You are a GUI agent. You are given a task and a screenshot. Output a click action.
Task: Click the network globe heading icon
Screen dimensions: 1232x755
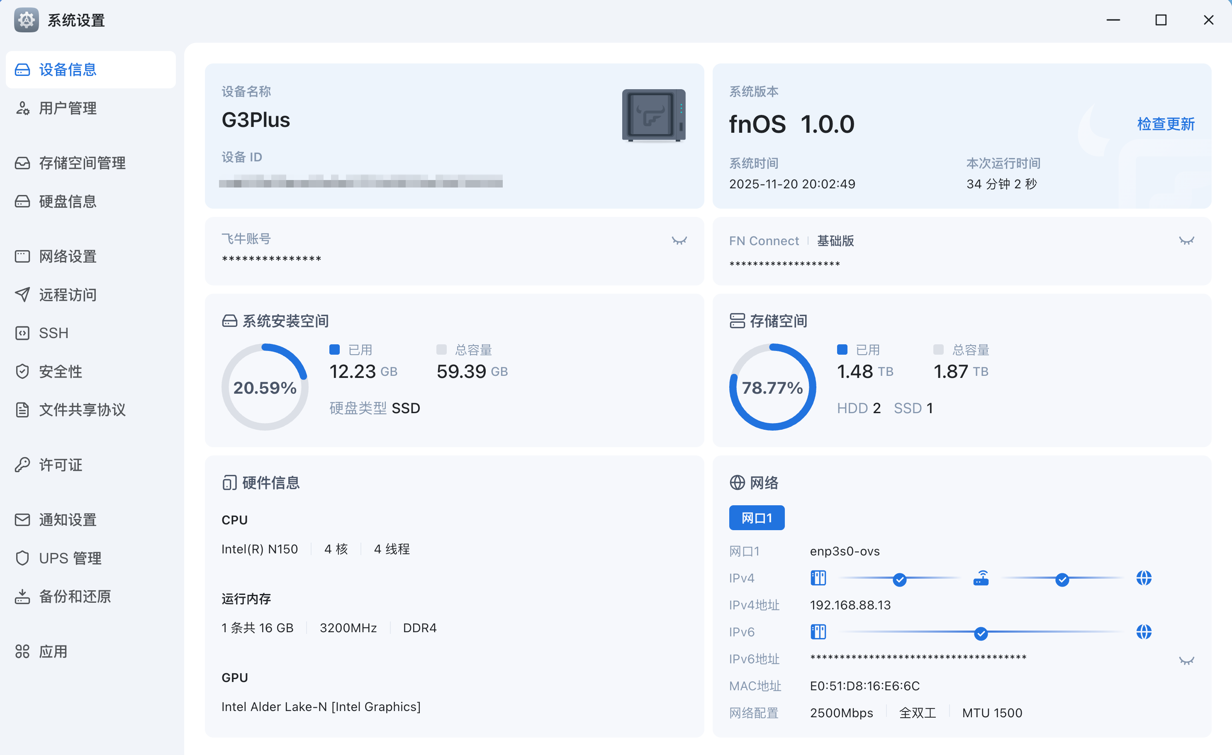click(x=737, y=482)
